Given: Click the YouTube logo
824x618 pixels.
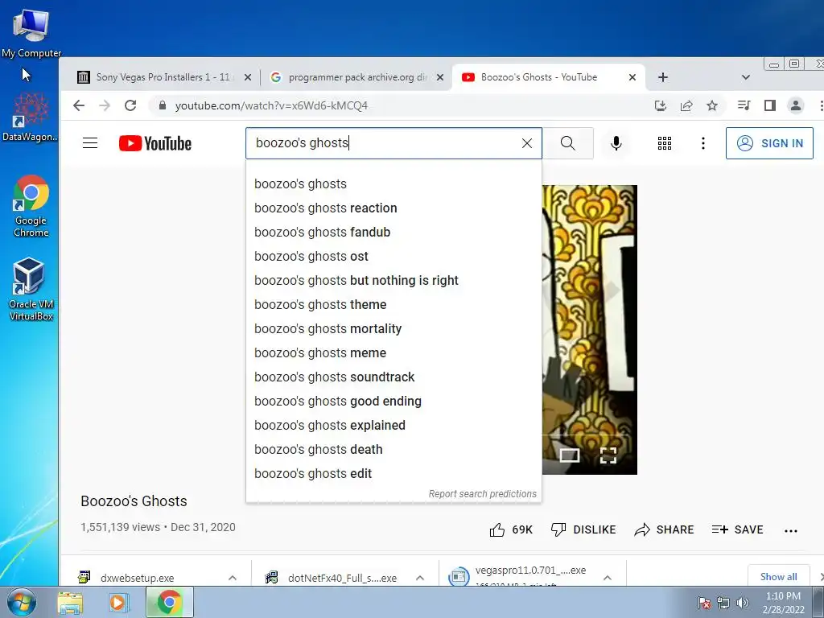Looking at the screenshot, I should coord(155,143).
